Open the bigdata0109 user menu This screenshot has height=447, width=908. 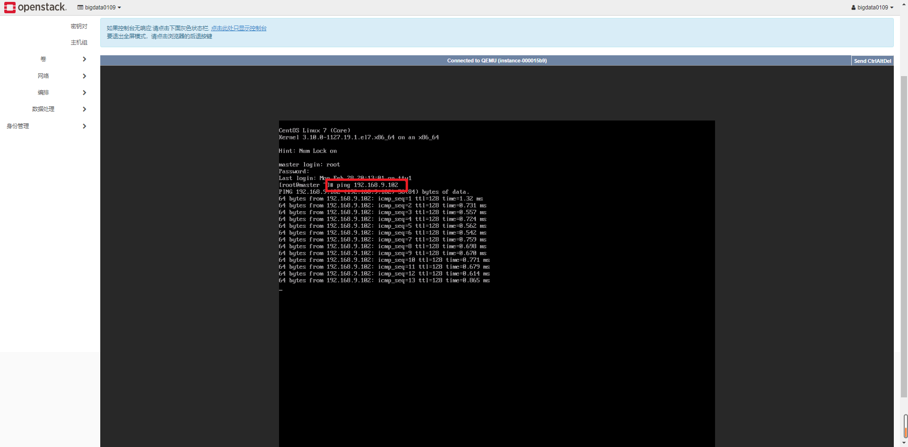[x=873, y=8]
